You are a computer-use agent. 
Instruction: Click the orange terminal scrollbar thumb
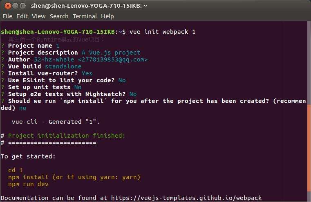point(309,148)
